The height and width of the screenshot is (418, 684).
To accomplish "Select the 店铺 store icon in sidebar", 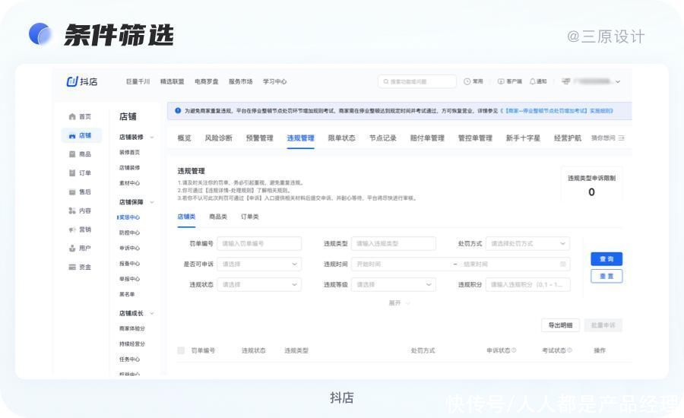I will click(72, 136).
